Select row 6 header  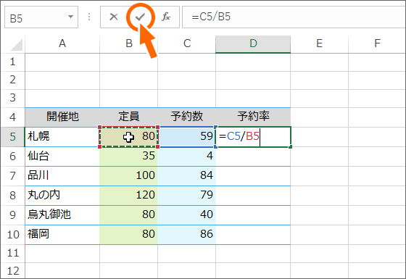(13, 157)
